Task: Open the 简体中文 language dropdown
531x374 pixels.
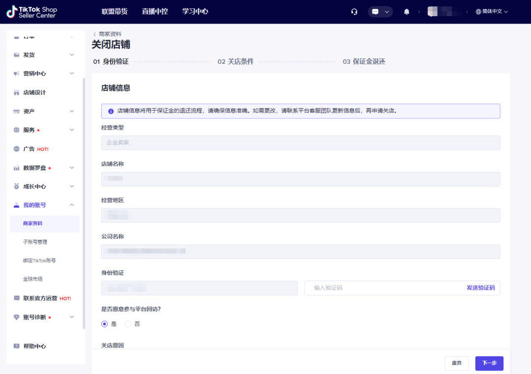Action: pos(492,12)
